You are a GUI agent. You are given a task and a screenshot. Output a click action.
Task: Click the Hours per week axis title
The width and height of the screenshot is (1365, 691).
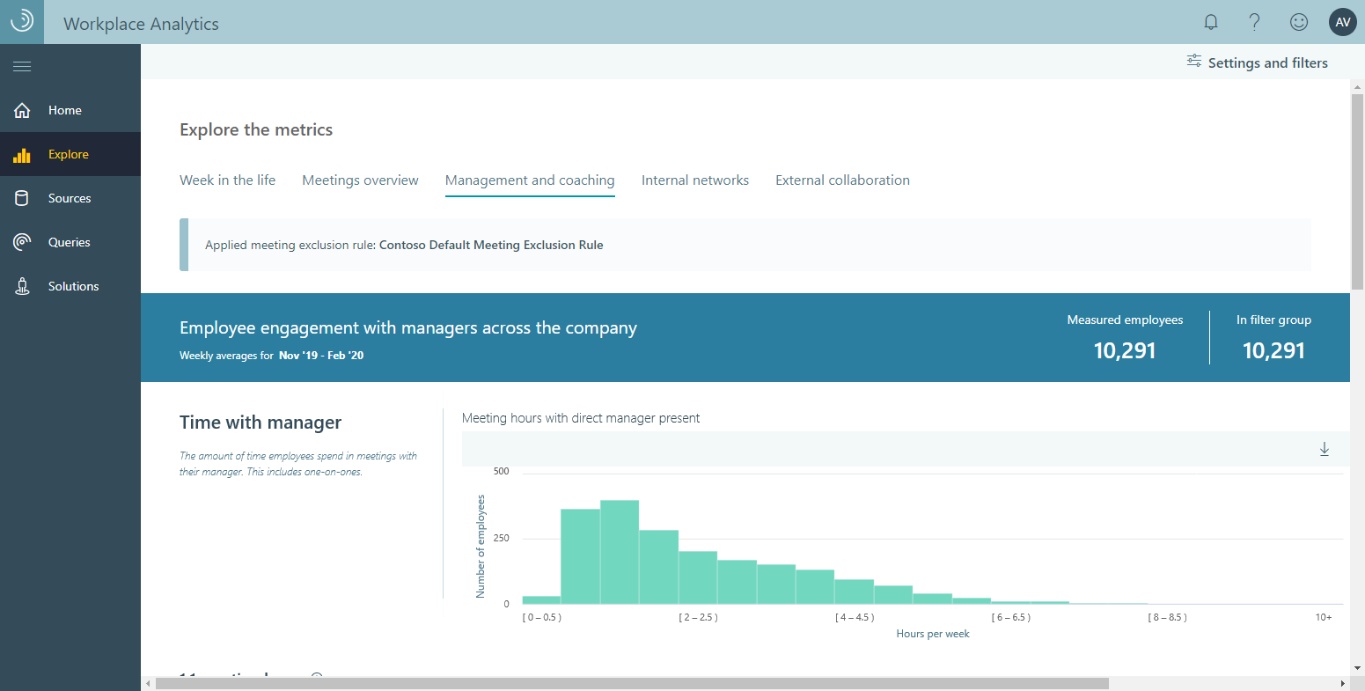[x=933, y=634]
